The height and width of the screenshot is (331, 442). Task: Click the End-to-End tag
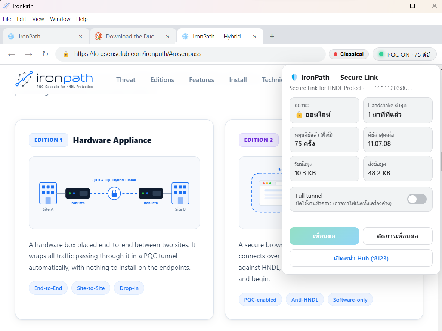(x=48, y=288)
